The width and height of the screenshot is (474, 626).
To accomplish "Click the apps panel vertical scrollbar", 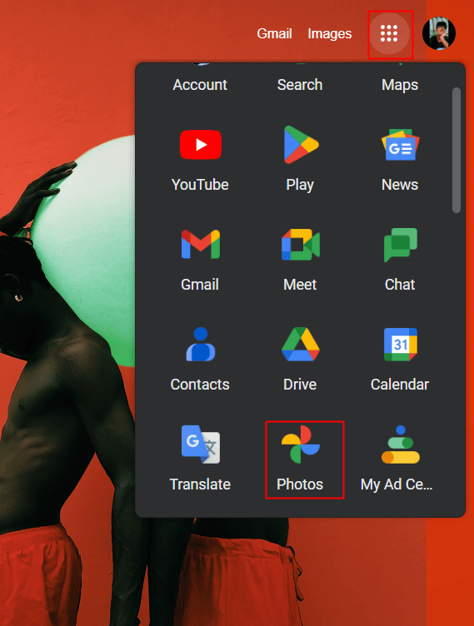I will (457, 150).
